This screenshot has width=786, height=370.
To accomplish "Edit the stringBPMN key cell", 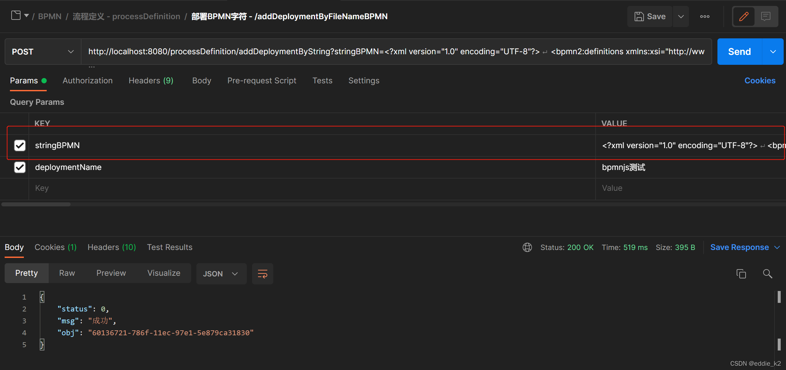I will click(312, 145).
